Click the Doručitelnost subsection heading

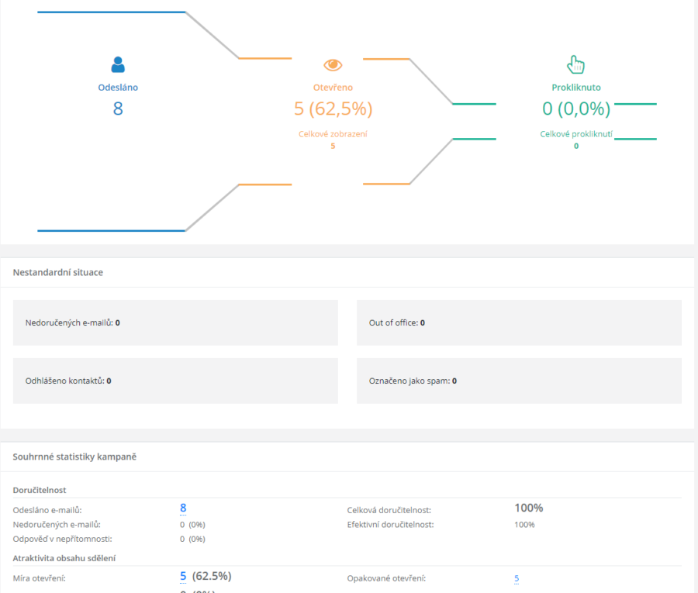point(40,490)
